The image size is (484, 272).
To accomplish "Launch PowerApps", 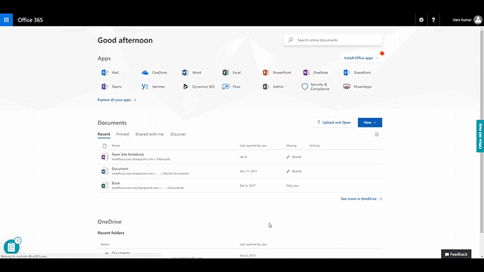I will click(357, 86).
